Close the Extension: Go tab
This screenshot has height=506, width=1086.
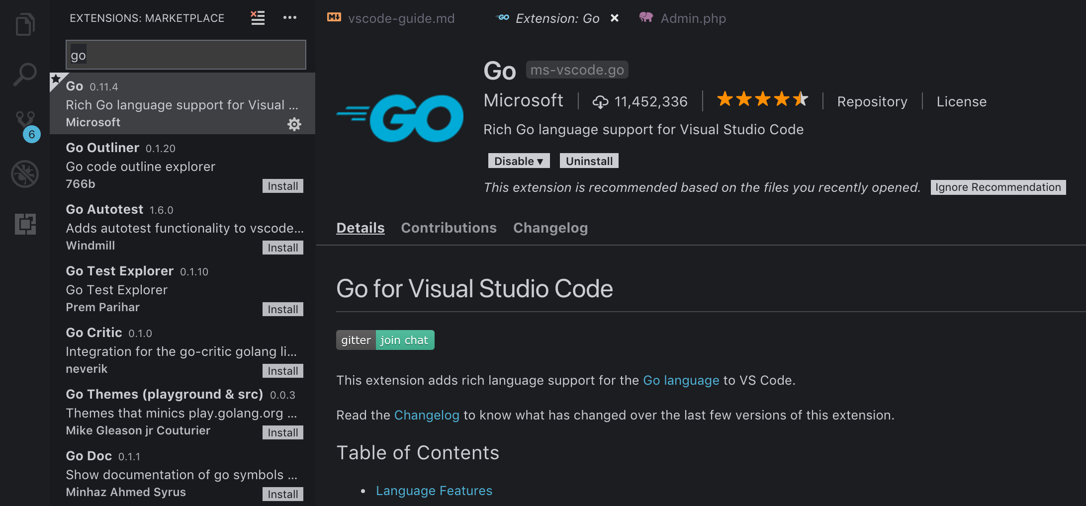[615, 18]
